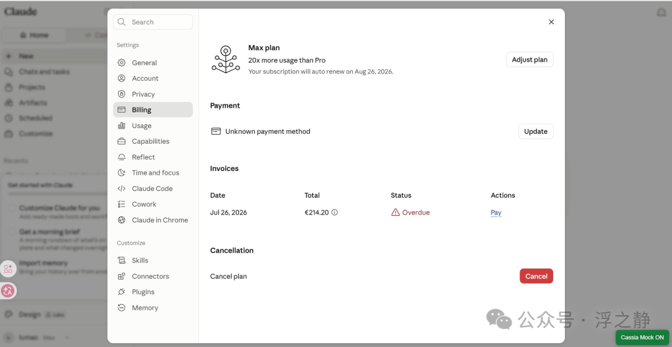Open Cowork settings
Image resolution: width=672 pixels, height=347 pixels.
(153, 205)
